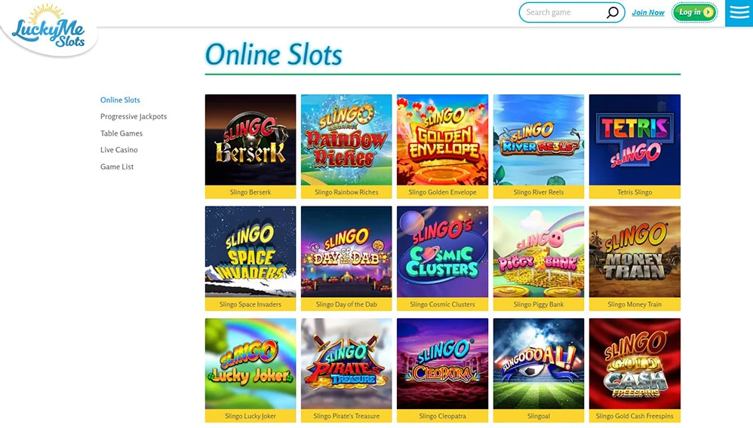Open the Slingo Space Invaders tile
This screenshot has width=753, height=428.
250,258
